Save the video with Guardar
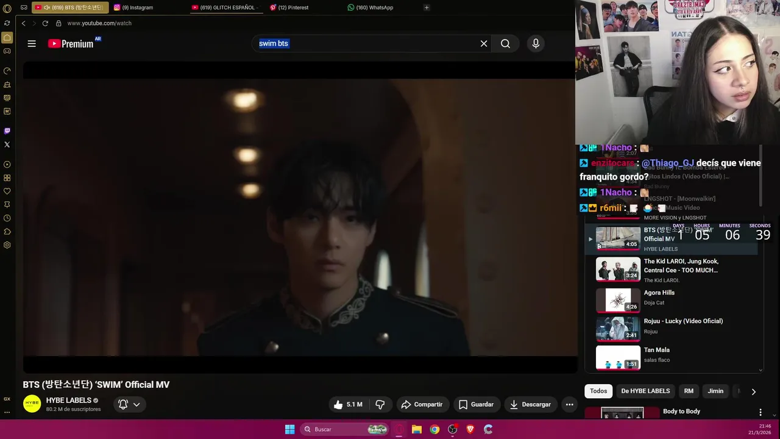Image resolution: width=780 pixels, height=439 pixels. pyautogui.click(x=477, y=404)
